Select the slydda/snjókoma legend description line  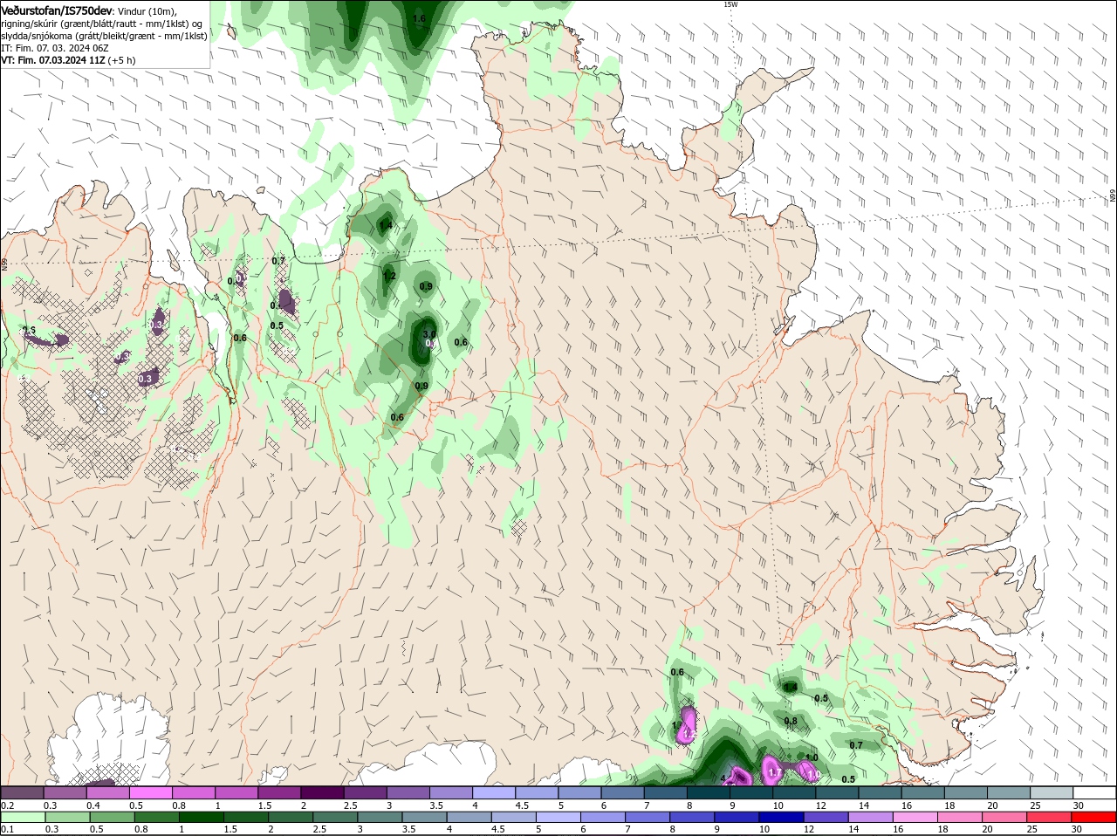click(x=105, y=36)
